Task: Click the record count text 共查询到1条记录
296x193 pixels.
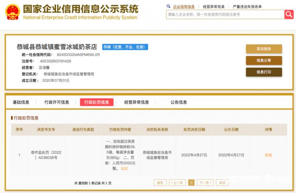Action: [x=88, y=183]
